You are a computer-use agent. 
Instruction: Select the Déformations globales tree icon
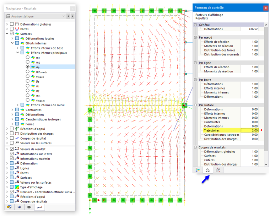pyautogui.click(x=17, y=24)
